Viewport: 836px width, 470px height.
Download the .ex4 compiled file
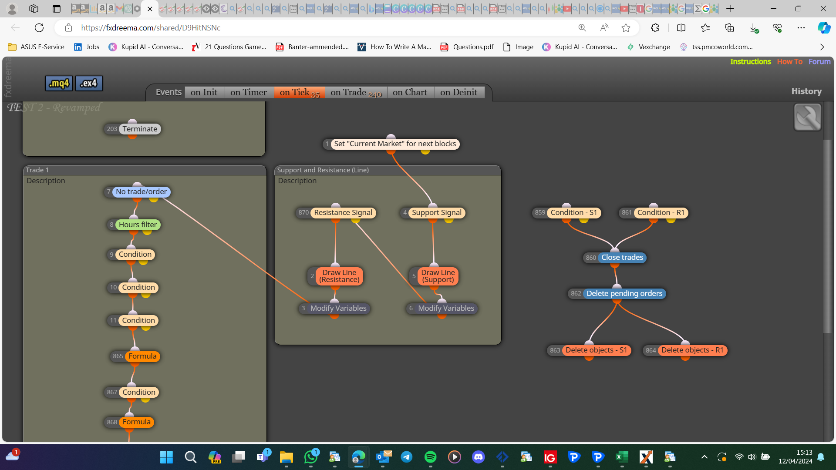pos(89,83)
